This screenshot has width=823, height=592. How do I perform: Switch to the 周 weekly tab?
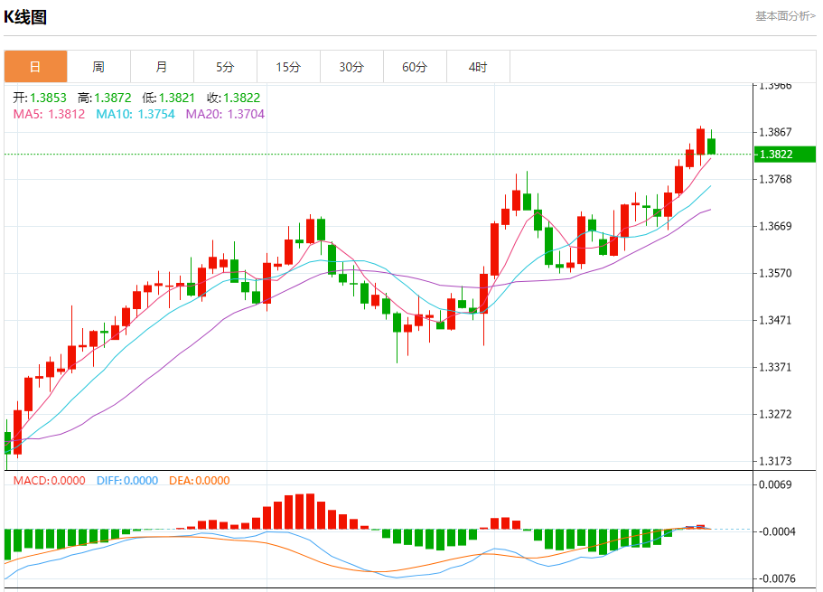(x=98, y=67)
